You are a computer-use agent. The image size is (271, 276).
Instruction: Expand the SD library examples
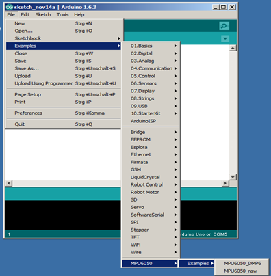click(151, 199)
